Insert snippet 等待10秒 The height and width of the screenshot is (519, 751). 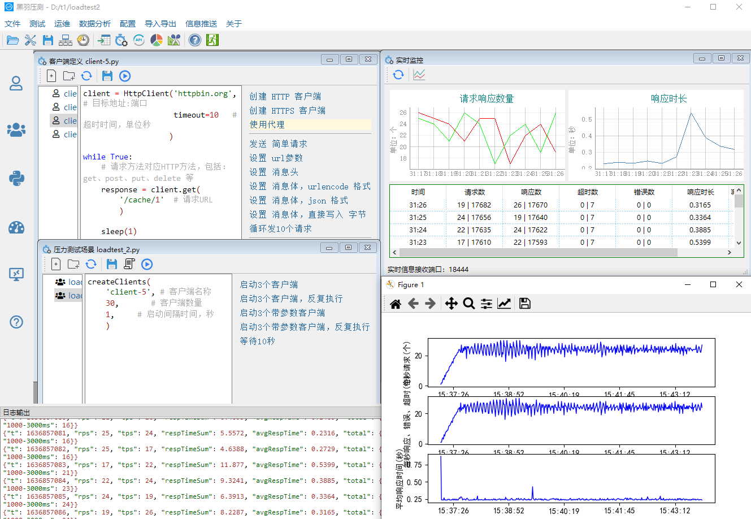(x=258, y=341)
